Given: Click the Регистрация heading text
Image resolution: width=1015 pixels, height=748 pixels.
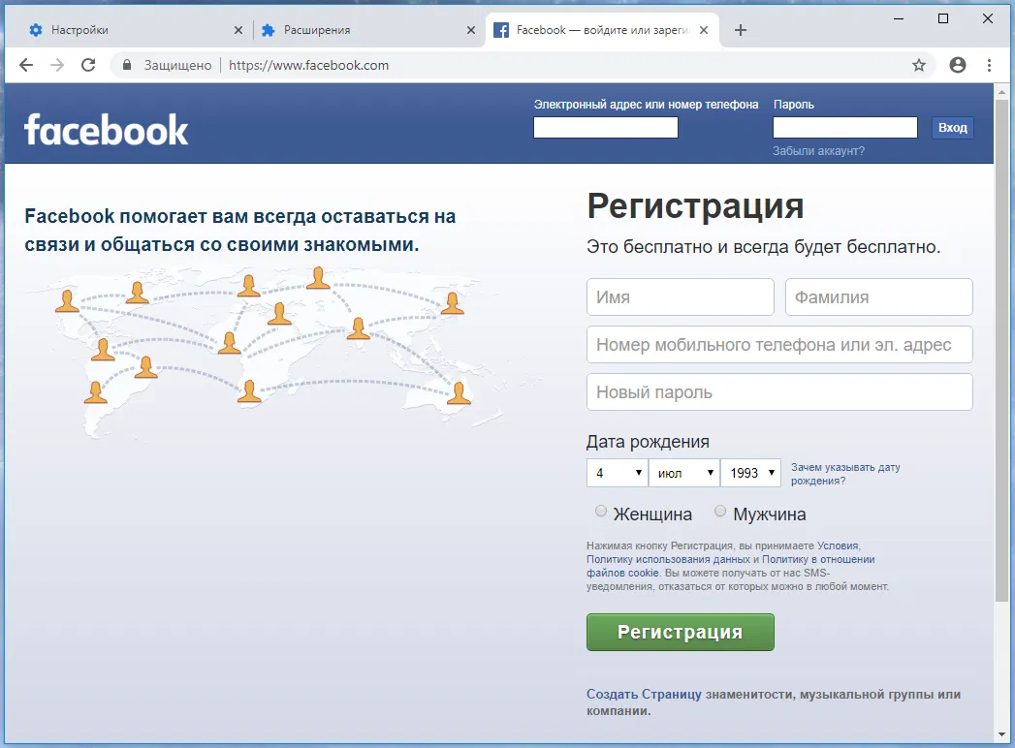Looking at the screenshot, I should [x=695, y=205].
